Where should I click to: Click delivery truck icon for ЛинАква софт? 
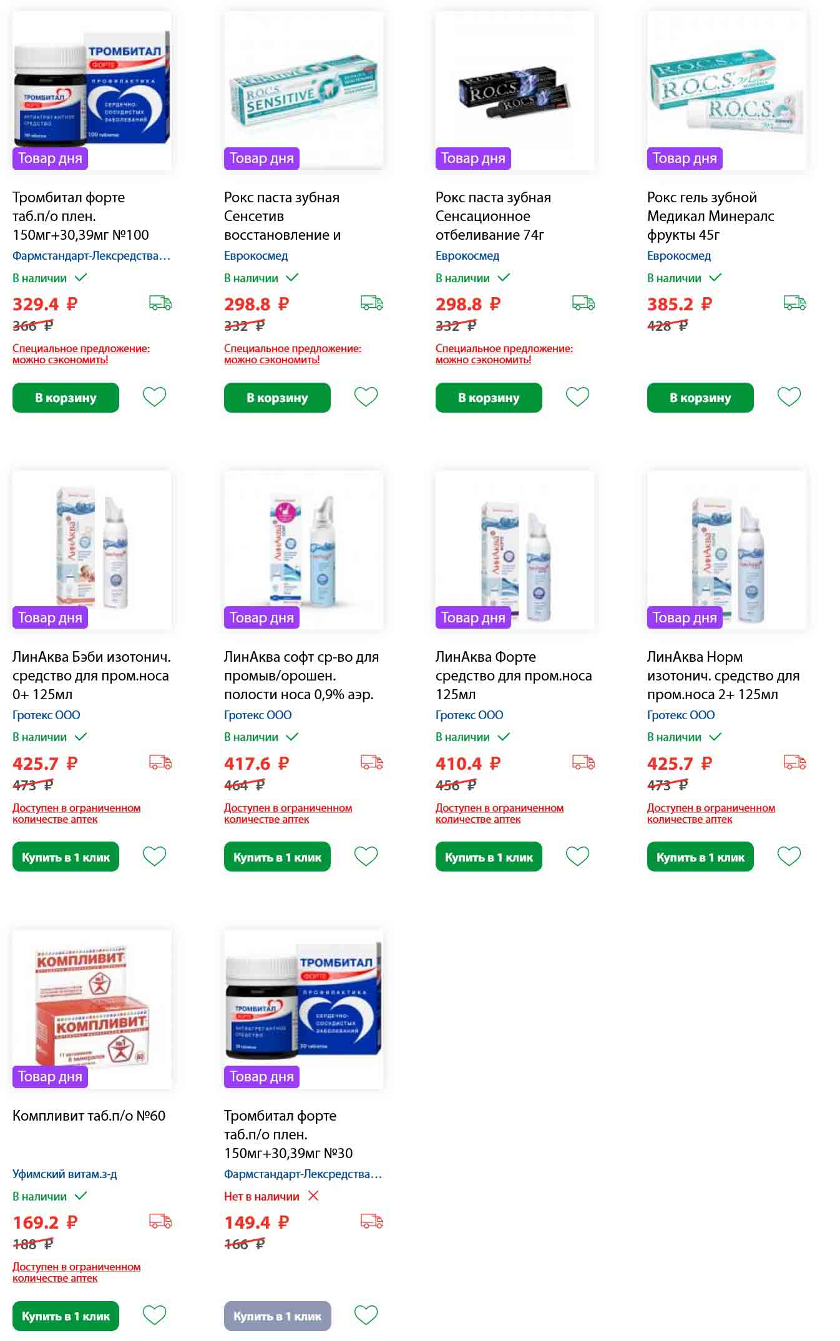tap(372, 762)
